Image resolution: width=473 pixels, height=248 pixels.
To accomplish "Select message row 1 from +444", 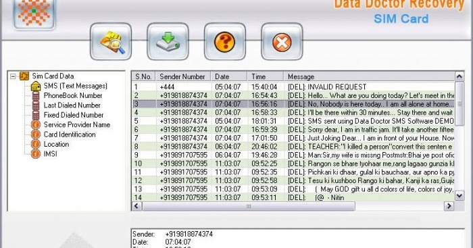I will point(293,87).
